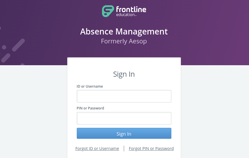
Task: Click the divider between the forgot links
Action: [x=124, y=149]
